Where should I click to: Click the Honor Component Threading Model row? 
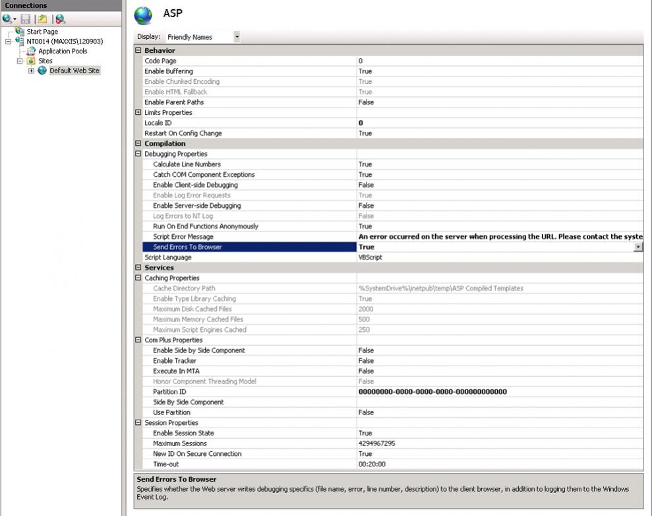coord(392,381)
